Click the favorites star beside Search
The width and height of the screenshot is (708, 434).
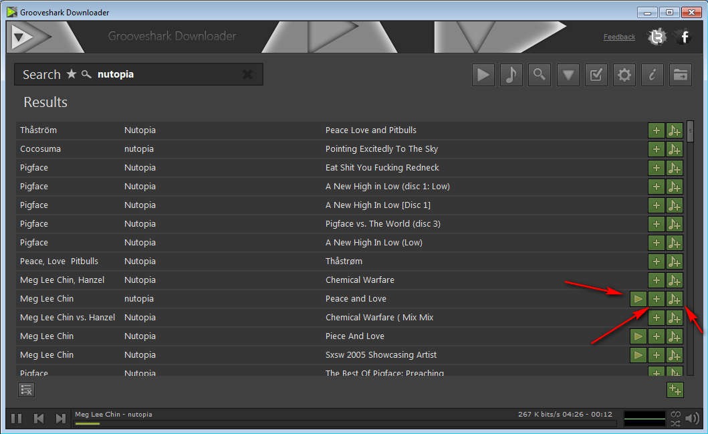(72, 74)
